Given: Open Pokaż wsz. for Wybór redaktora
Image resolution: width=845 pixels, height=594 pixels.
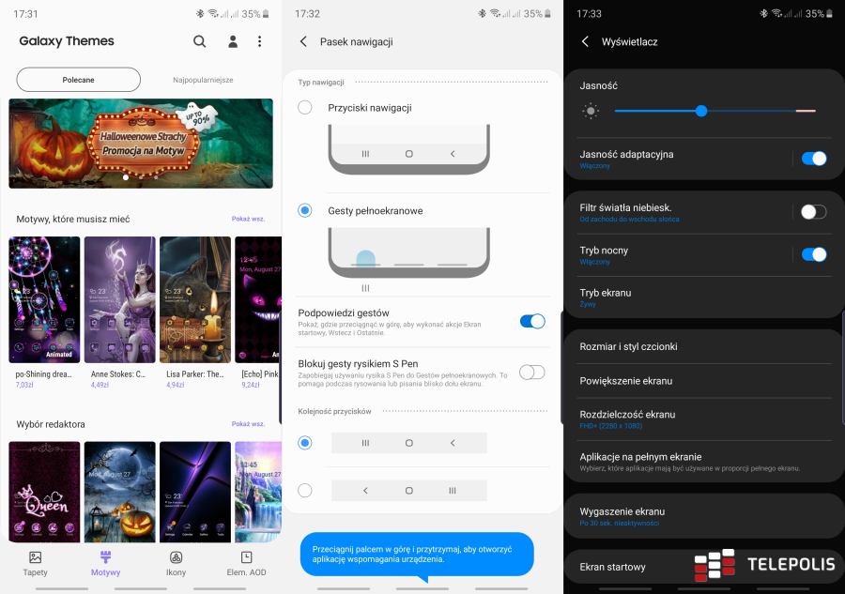Looking at the screenshot, I should pos(247,423).
